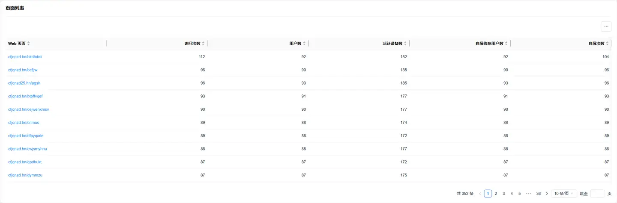Image resolution: width=617 pixels, height=203 pixels.
Task: Open cfjqnzd.hn/cwjsmyhnu page link
Action: pos(27,149)
